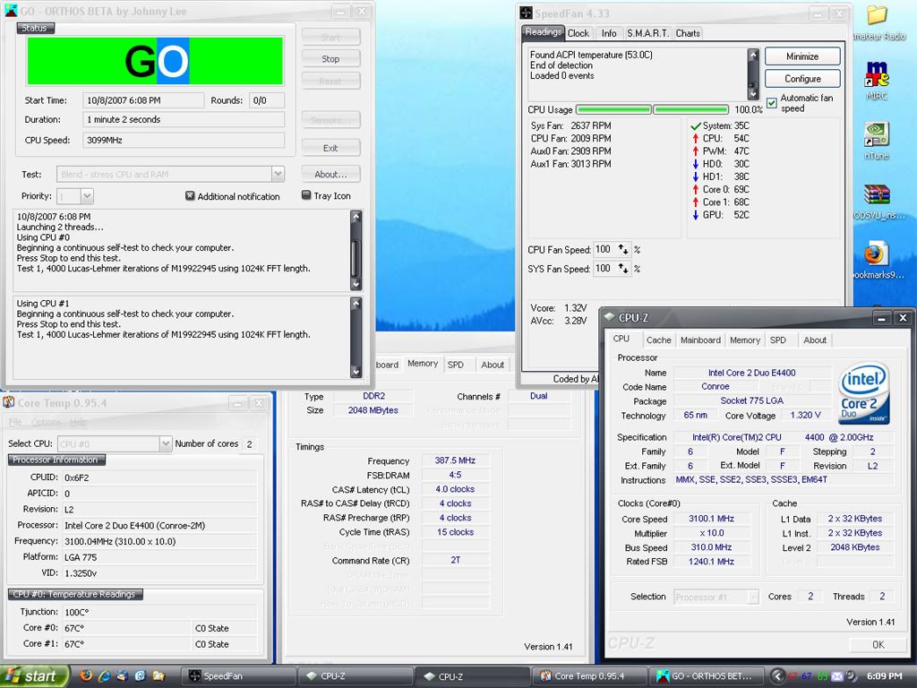
Task: Click the Core Temp title bar icon
Action: pyautogui.click(x=9, y=402)
